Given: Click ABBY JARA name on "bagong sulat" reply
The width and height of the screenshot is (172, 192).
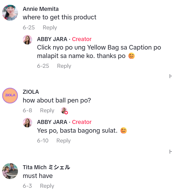Looking at the screenshot, I should click(52, 122).
